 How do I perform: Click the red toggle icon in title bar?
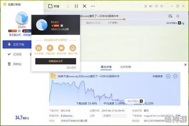pyautogui.click(x=151, y=6)
